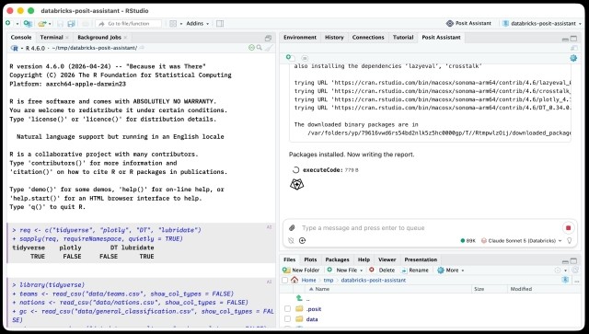Open the More gear dropdown in Files pane
The width and height of the screenshot is (589, 334).
(x=451, y=271)
